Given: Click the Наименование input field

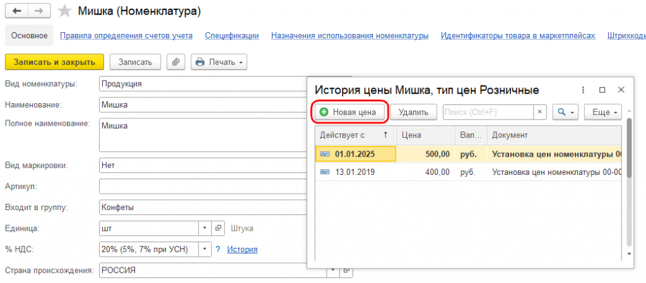Looking at the screenshot, I should [203, 105].
